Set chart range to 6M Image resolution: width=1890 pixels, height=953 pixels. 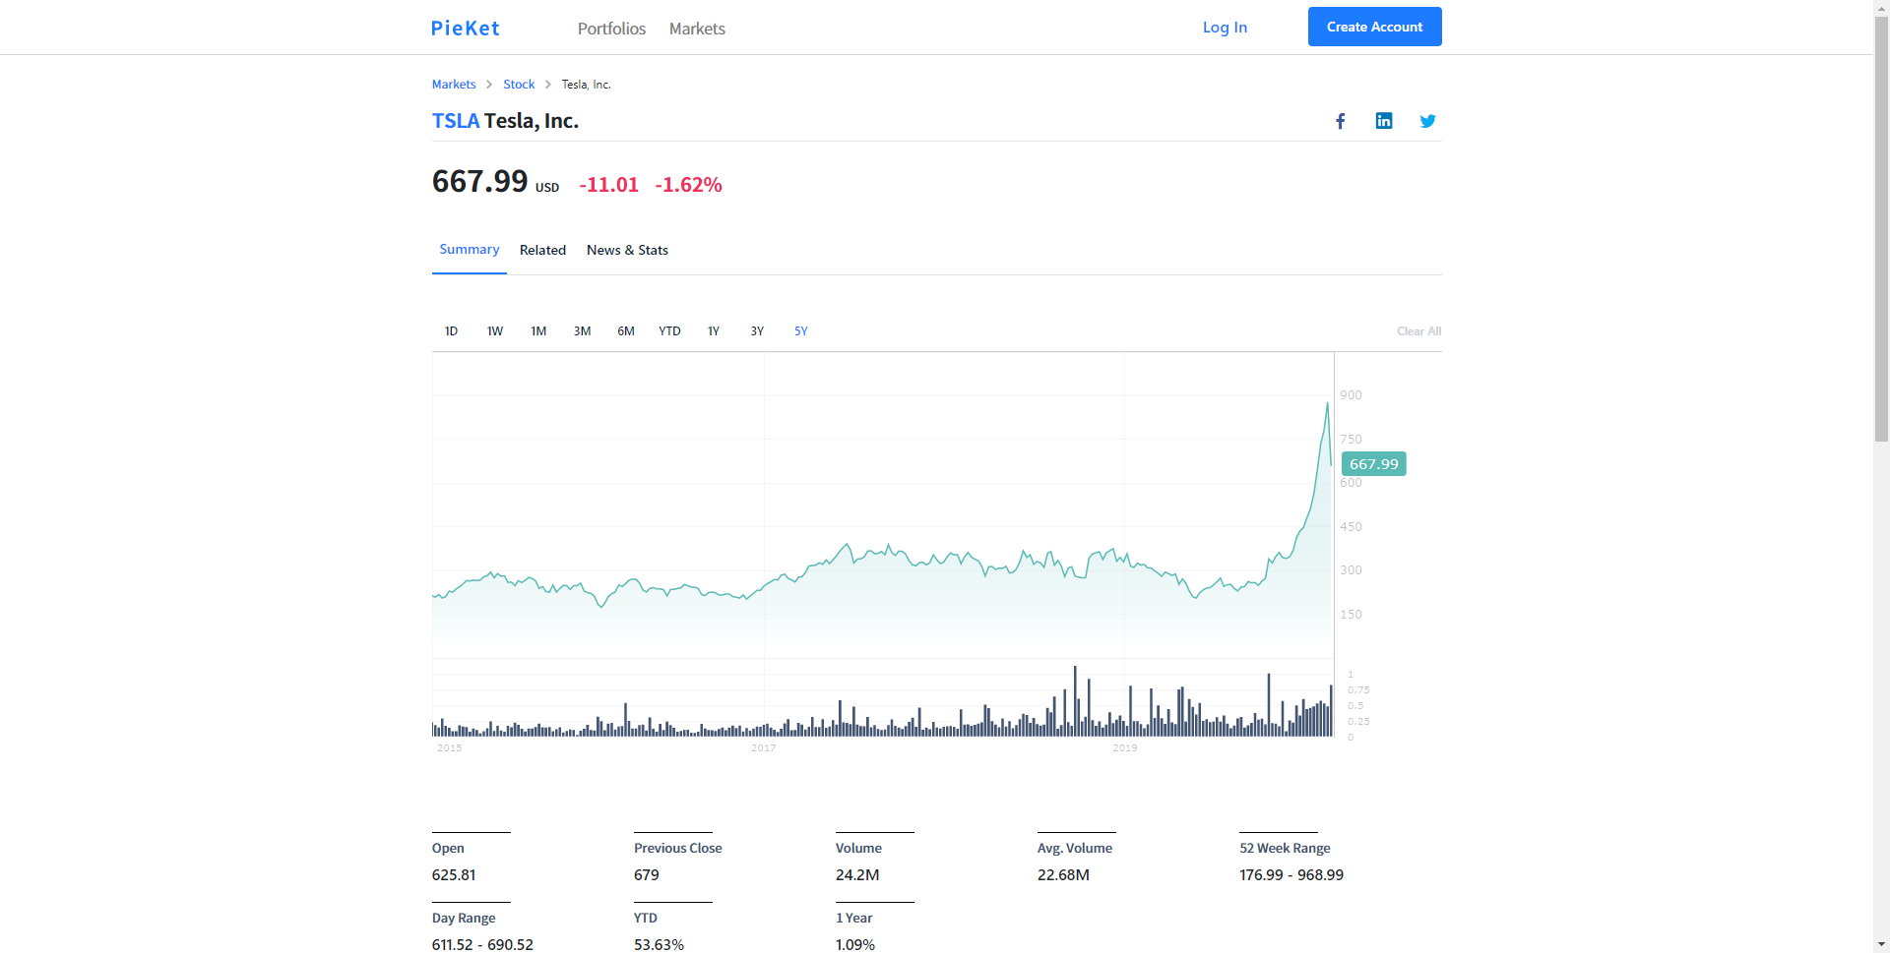(x=626, y=331)
